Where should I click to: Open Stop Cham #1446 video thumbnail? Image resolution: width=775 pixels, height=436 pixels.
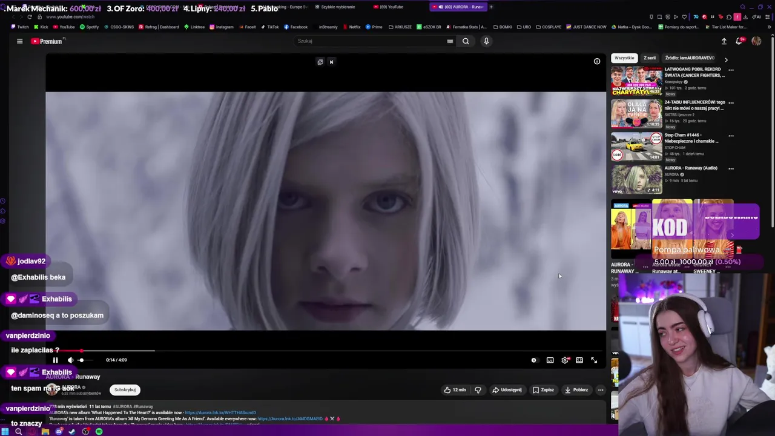(636, 147)
